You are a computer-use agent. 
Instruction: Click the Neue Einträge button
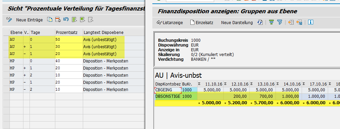[30, 20]
